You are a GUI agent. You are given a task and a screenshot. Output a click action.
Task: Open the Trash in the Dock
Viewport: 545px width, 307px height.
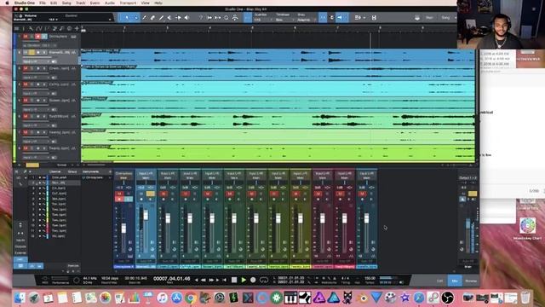point(525,298)
